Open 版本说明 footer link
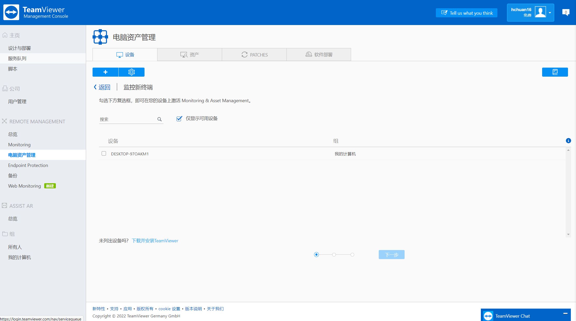Screen dimensions: 576x321 (x=193, y=309)
